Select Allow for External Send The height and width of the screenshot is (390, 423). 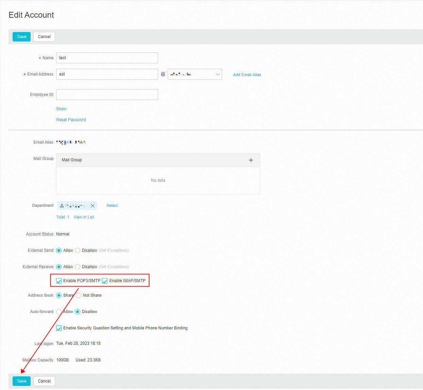coord(59,250)
